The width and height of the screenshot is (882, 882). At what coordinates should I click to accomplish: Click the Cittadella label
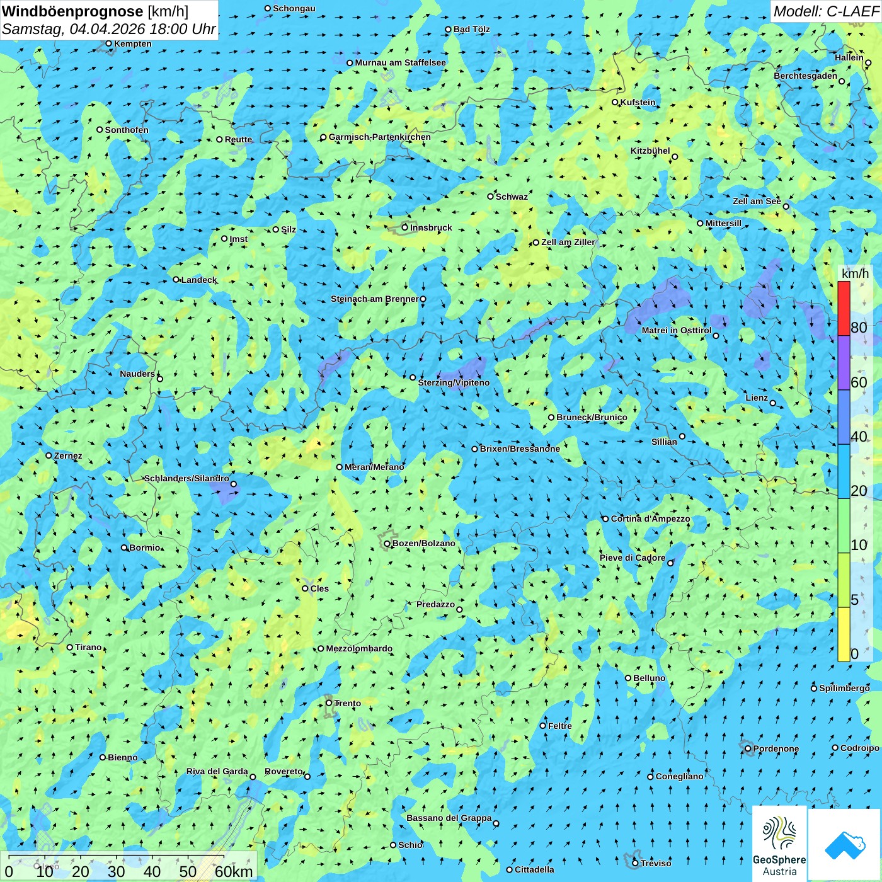(534, 869)
